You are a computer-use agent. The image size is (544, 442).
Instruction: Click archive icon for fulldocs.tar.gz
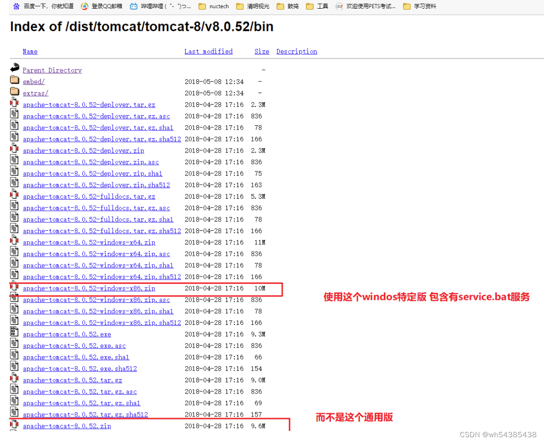(x=14, y=194)
